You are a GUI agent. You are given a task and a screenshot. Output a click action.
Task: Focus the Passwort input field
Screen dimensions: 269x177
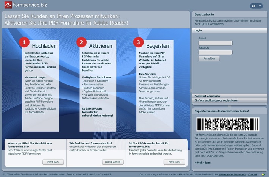click(215, 52)
